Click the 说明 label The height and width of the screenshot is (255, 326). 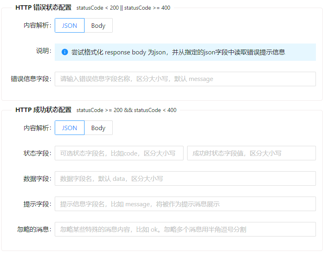[43, 51]
